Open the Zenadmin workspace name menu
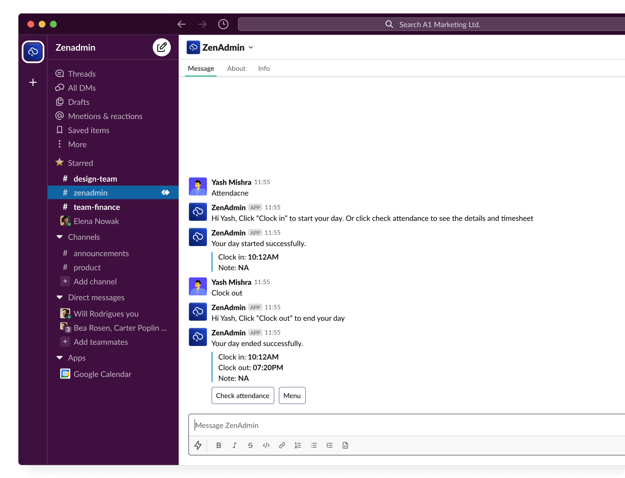The width and height of the screenshot is (625, 478). [75, 47]
